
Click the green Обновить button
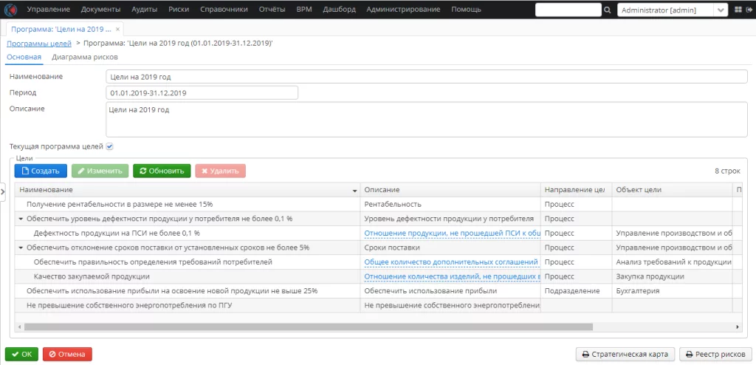(x=162, y=171)
